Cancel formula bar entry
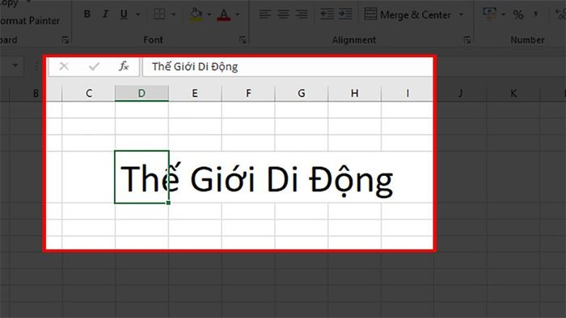The width and height of the screenshot is (566, 318). (x=64, y=66)
